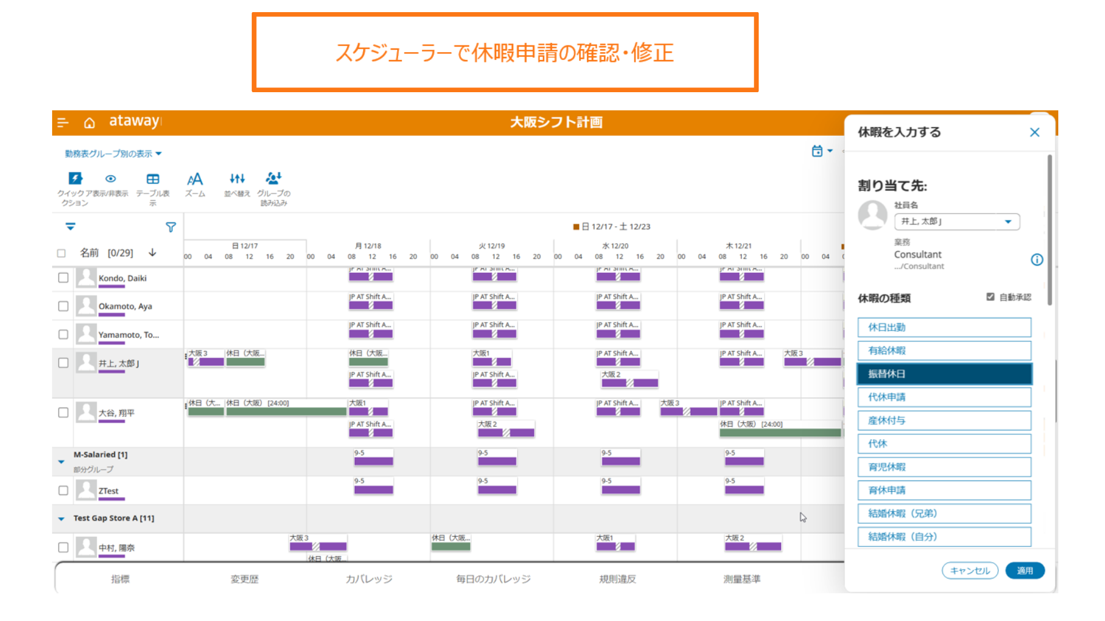Open the 規則違反 tab

point(617,579)
